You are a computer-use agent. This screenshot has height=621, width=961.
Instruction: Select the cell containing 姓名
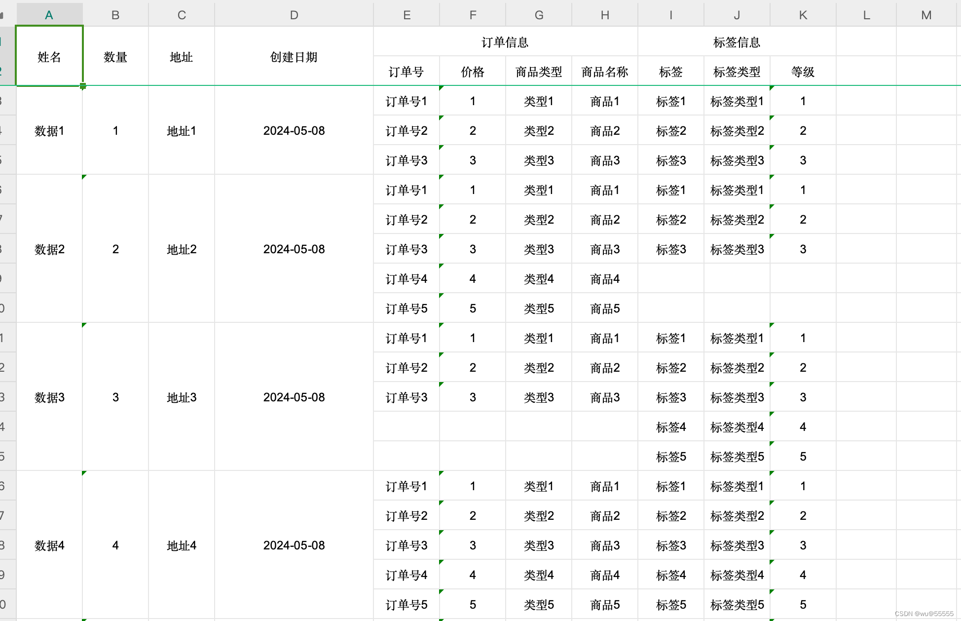[x=49, y=56]
